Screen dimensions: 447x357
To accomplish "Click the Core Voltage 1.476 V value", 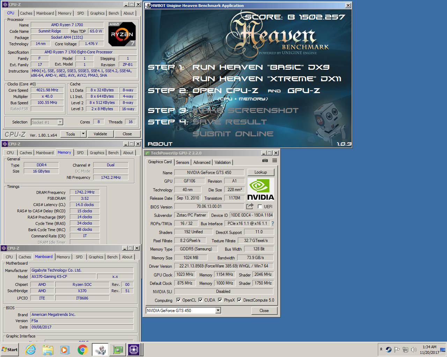I will point(91,44).
